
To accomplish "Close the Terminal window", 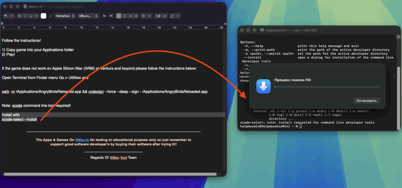I will 242,30.
